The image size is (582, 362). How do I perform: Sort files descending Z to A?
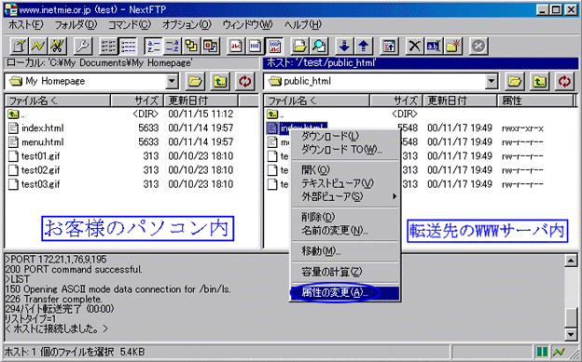[172, 47]
